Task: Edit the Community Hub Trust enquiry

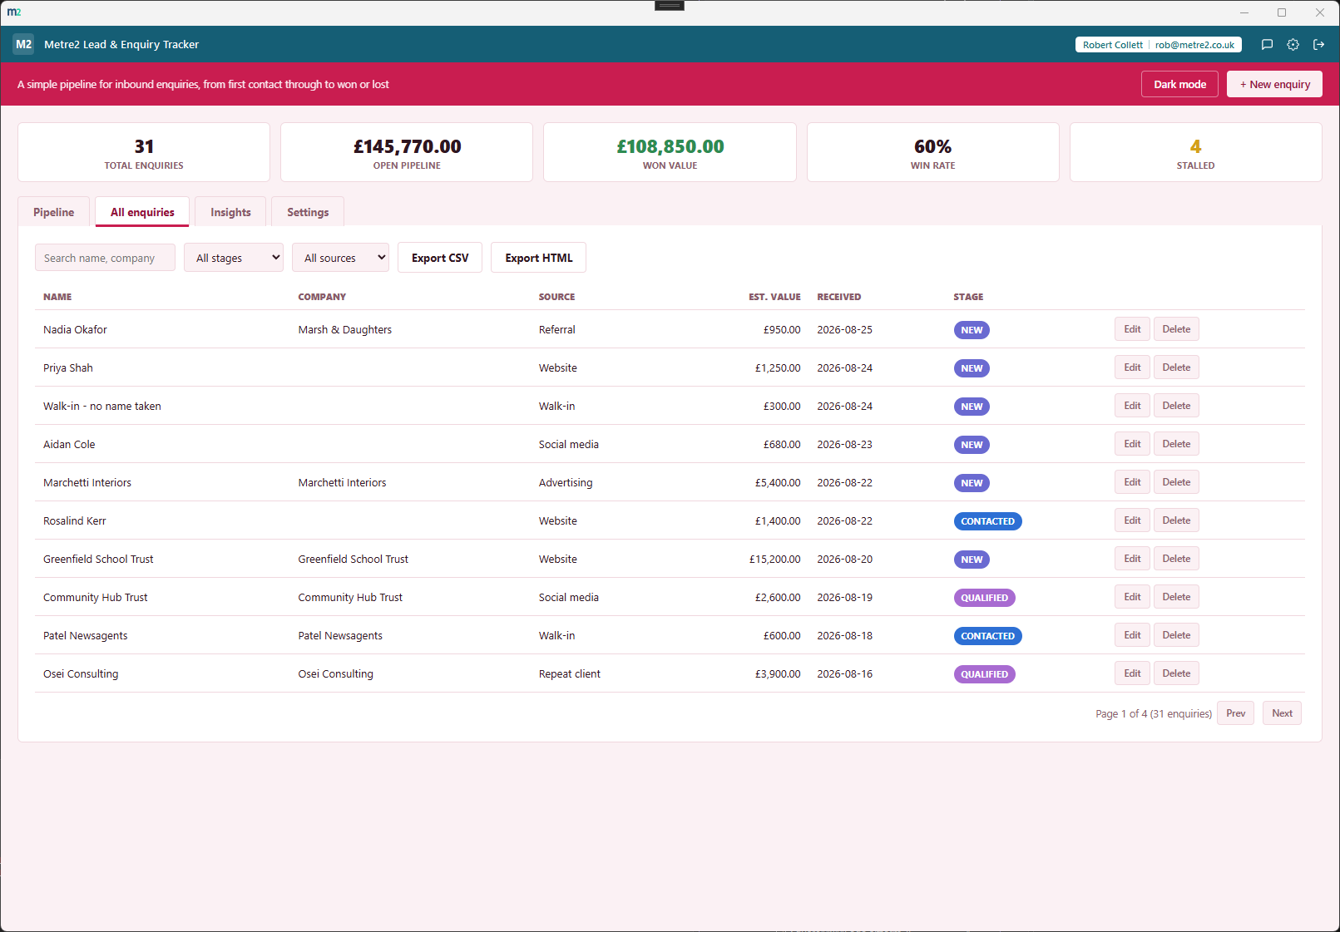Action: click(1132, 597)
